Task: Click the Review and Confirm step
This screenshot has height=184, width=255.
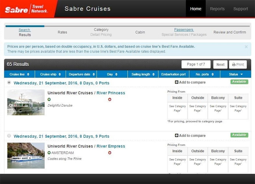Action: [230, 32]
